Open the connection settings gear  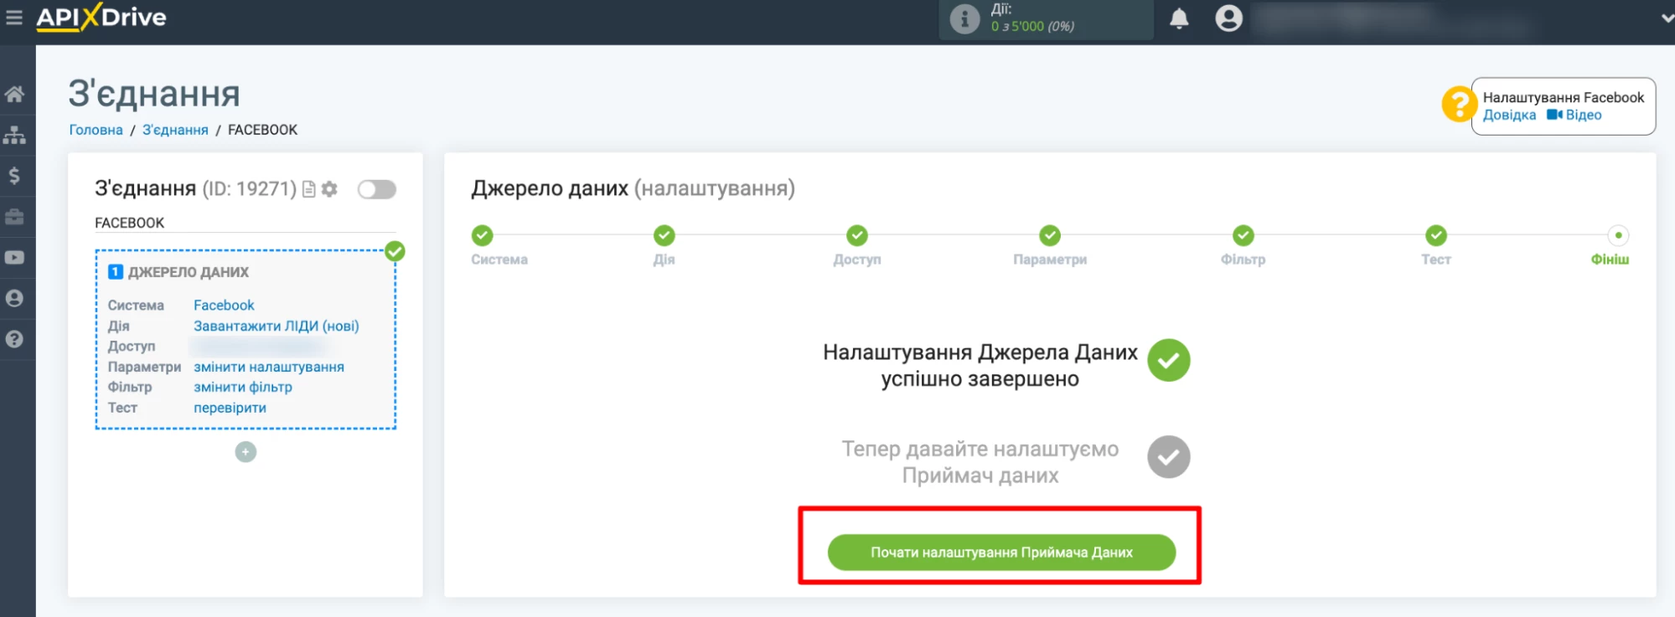(329, 189)
